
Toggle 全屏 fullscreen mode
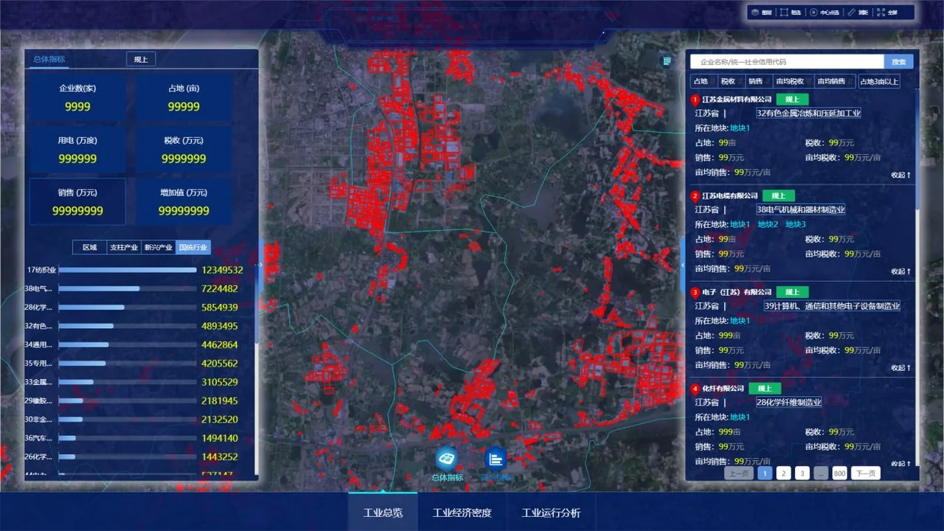[887, 12]
